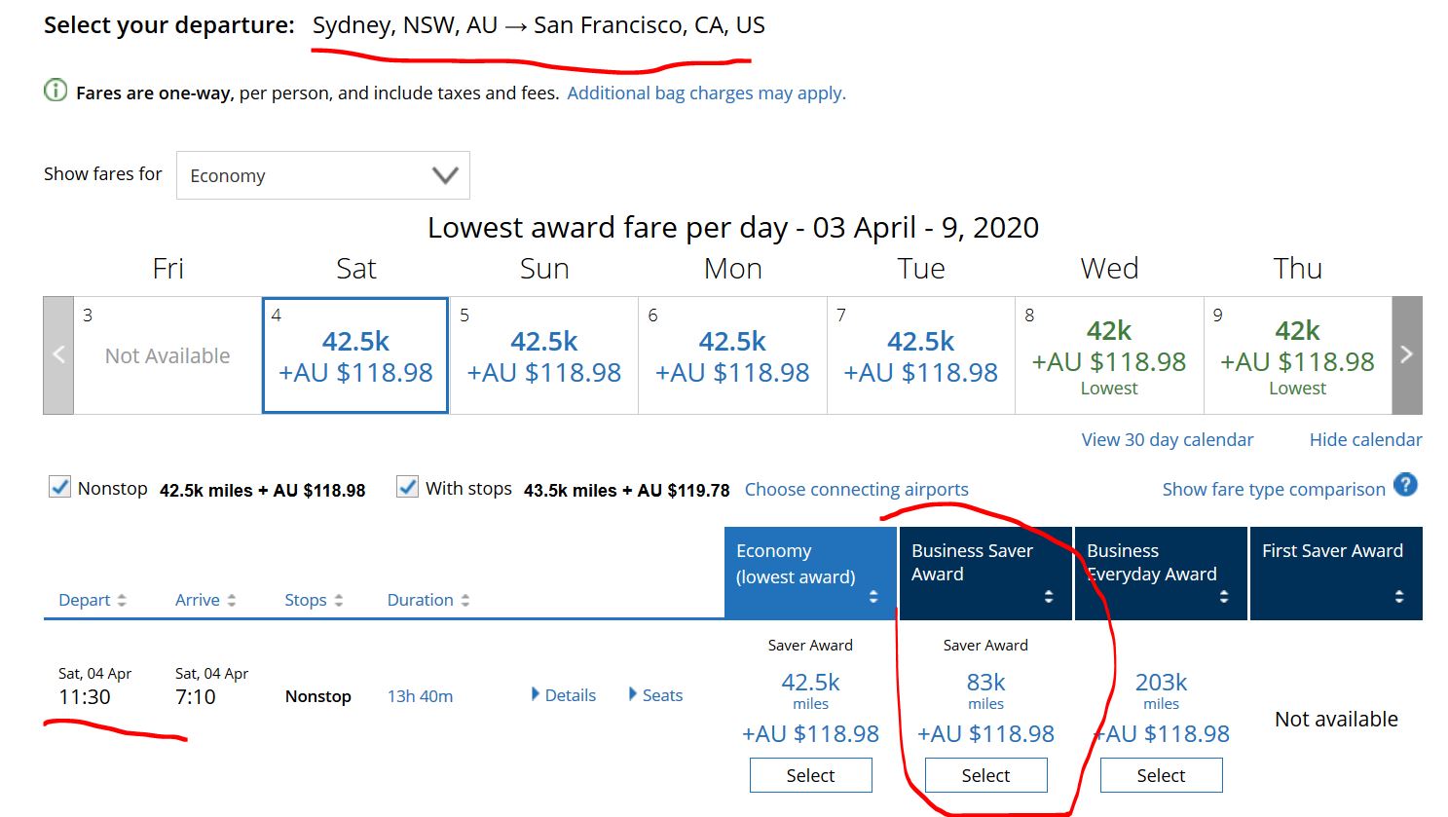The image size is (1448, 817).
Task: Sort results by Duration column
Action: [x=427, y=600]
